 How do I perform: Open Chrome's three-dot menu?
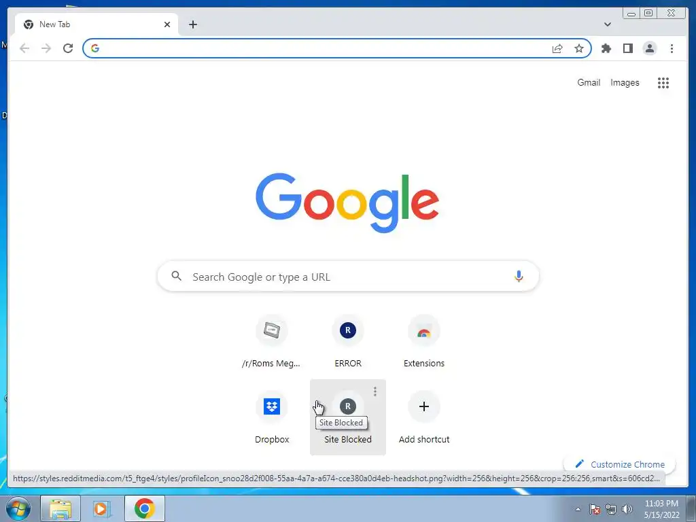(x=672, y=48)
